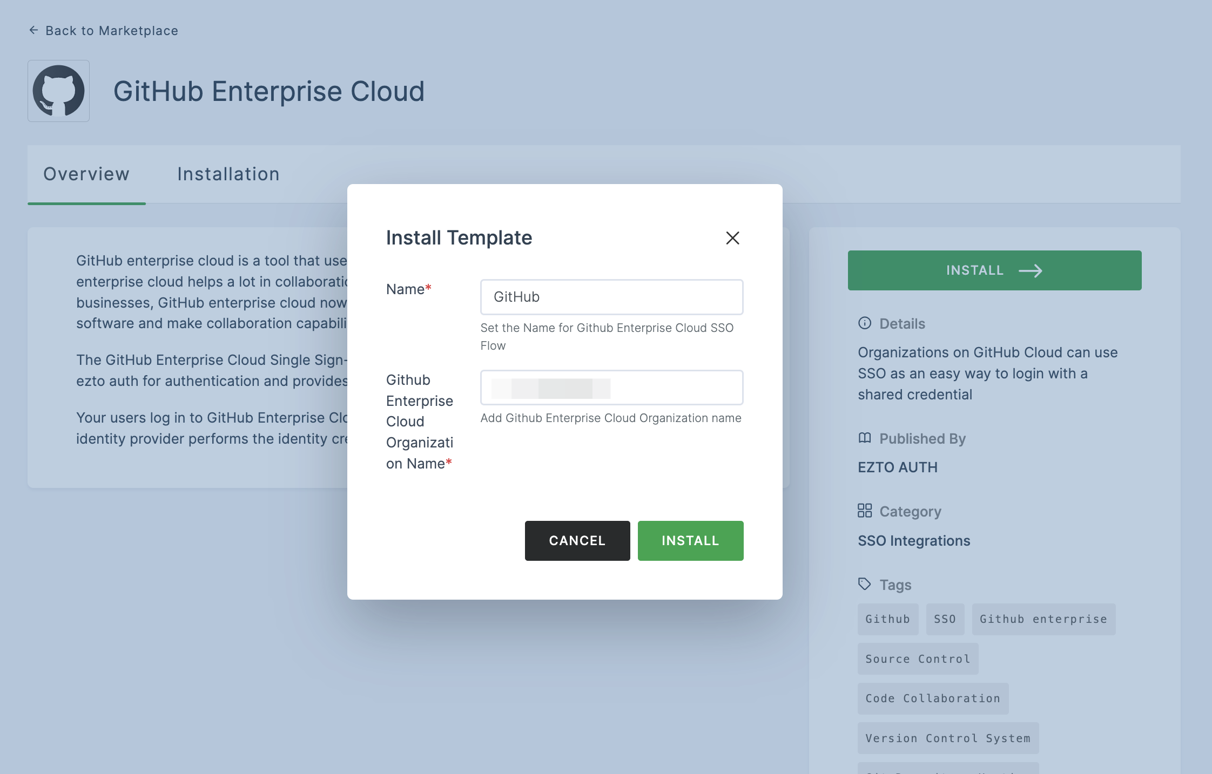This screenshot has width=1212, height=774.
Task: Select the Github tag
Action: click(887, 619)
